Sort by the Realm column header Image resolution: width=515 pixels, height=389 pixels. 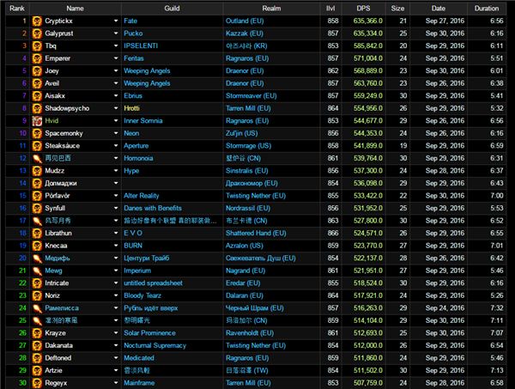[x=271, y=9]
